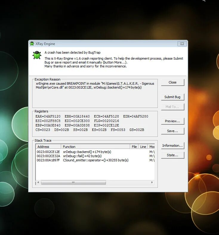This screenshot has height=235, width=219.
Task: Click the disabled Mail To button
Action: (172, 107)
